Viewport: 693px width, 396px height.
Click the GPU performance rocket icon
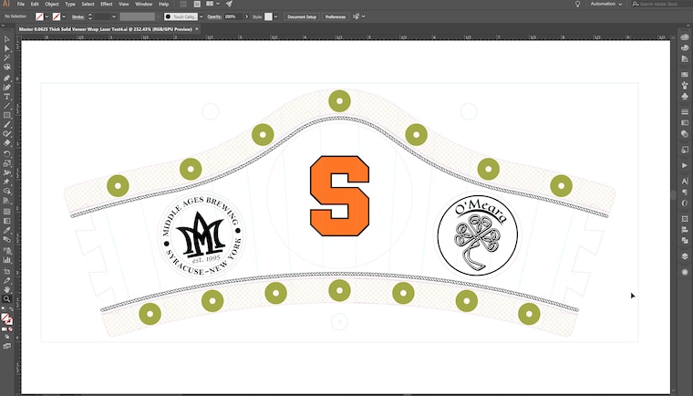click(x=229, y=4)
